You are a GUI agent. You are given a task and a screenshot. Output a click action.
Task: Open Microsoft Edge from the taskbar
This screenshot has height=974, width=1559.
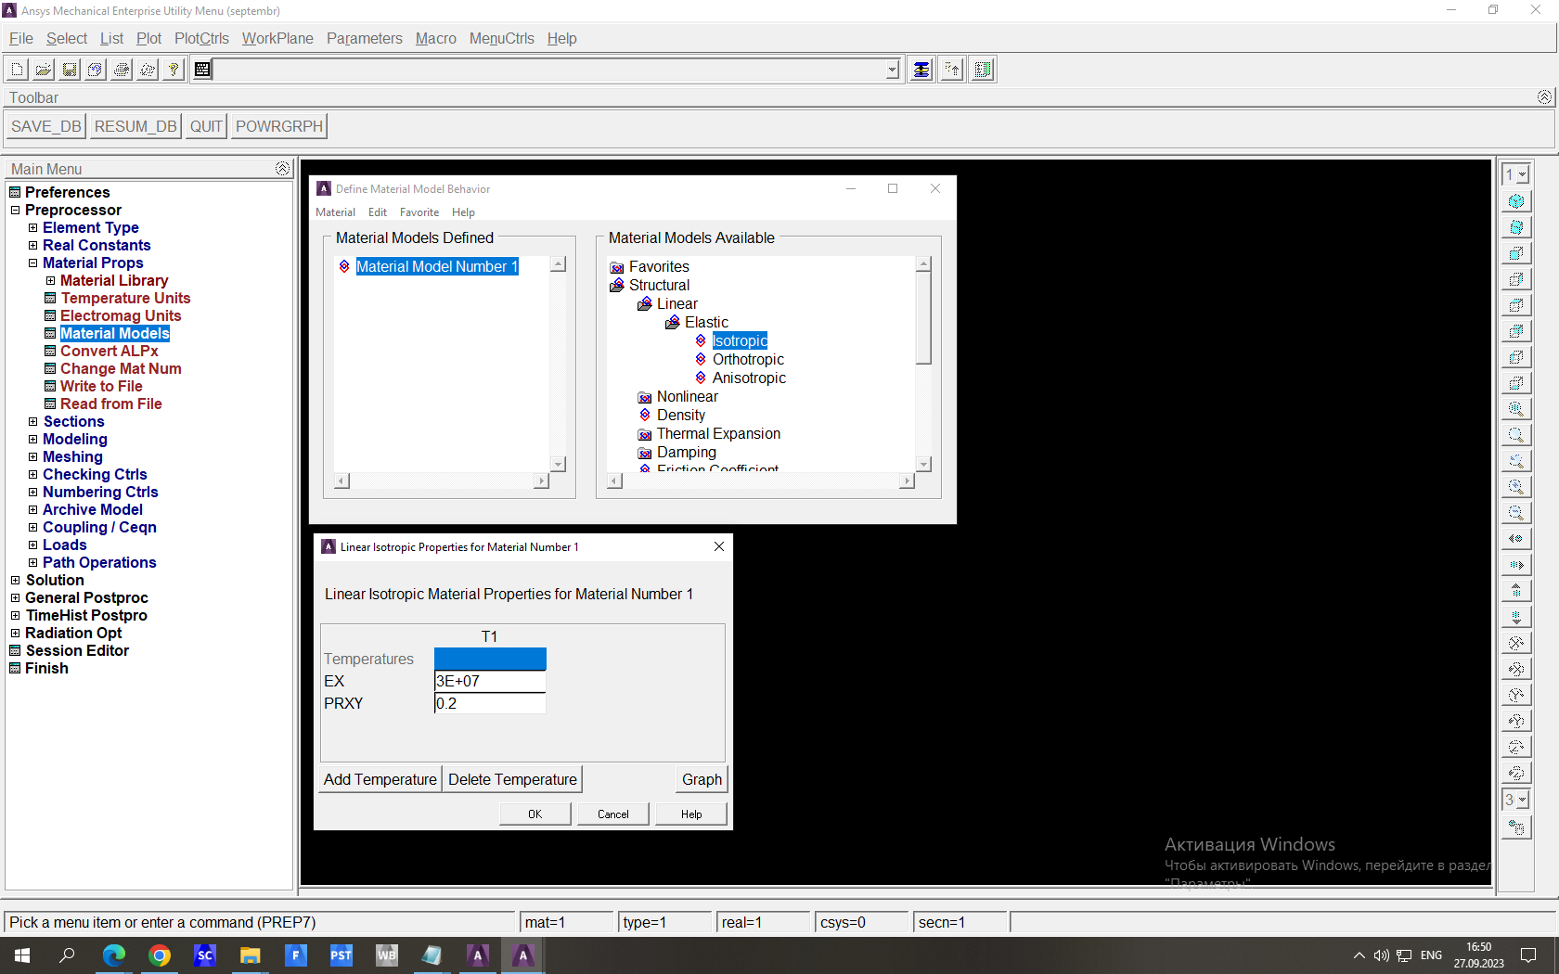point(114,955)
